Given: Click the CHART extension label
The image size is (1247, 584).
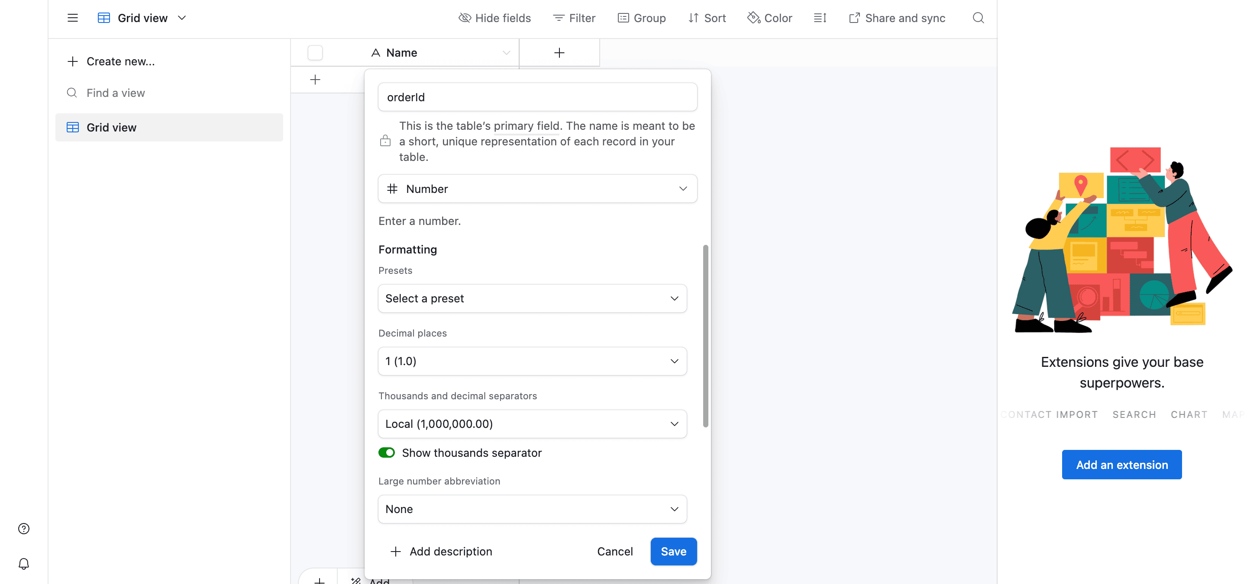Looking at the screenshot, I should click(1189, 415).
